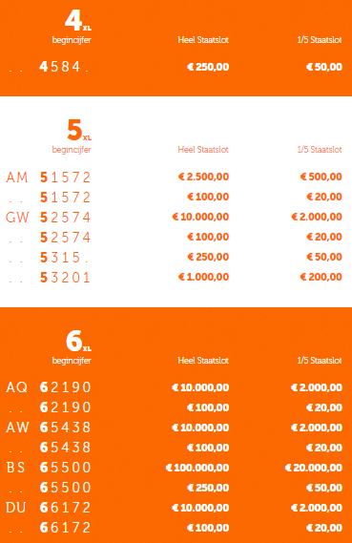Image resolution: width=352 pixels, height=543 pixels.
Task: Select the GW 52574 lot entry
Action: click(x=48, y=218)
